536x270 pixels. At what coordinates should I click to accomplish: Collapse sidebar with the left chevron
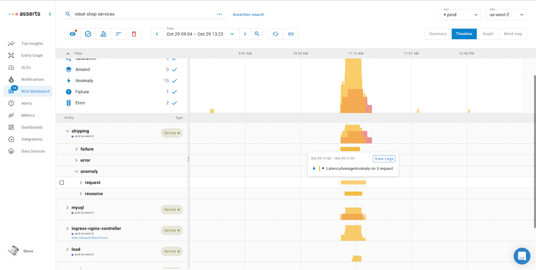(x=50, y=14)
